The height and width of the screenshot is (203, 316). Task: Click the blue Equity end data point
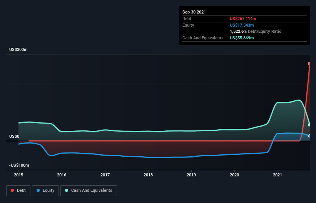309,136
